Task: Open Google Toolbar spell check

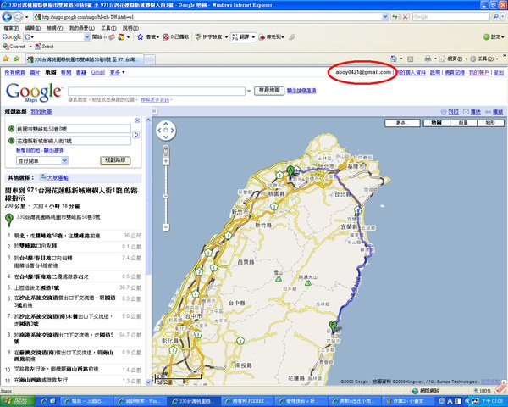Action: tap(209, 37)
